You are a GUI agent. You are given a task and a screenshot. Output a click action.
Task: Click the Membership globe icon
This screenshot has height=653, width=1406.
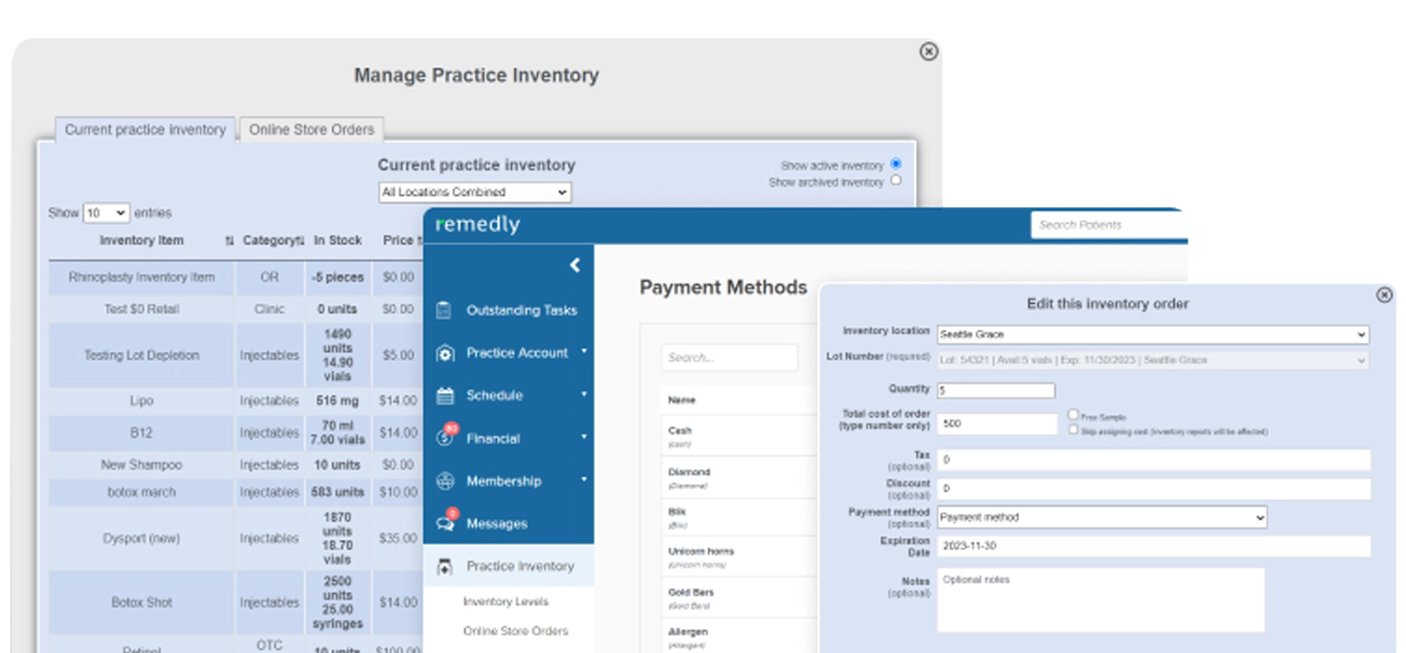(x=445, y=481)
